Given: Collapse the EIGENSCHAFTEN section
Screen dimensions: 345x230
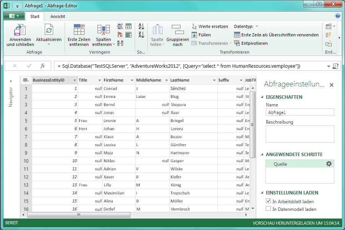Looking at the screenshot, I should [262, 97].
